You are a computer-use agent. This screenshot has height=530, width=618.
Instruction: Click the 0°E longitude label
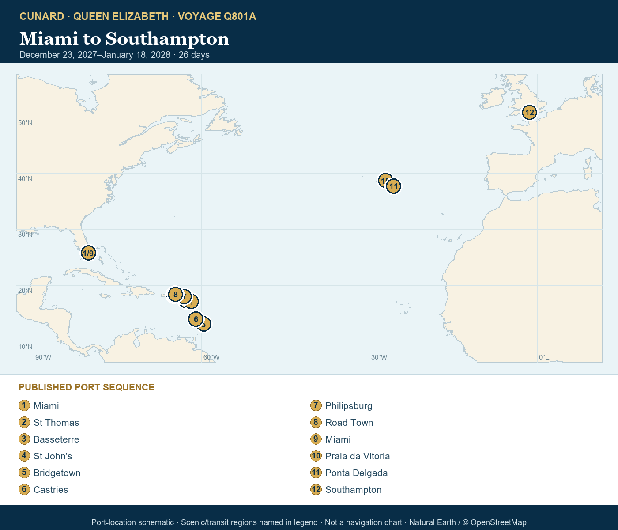tap(544, 357)
